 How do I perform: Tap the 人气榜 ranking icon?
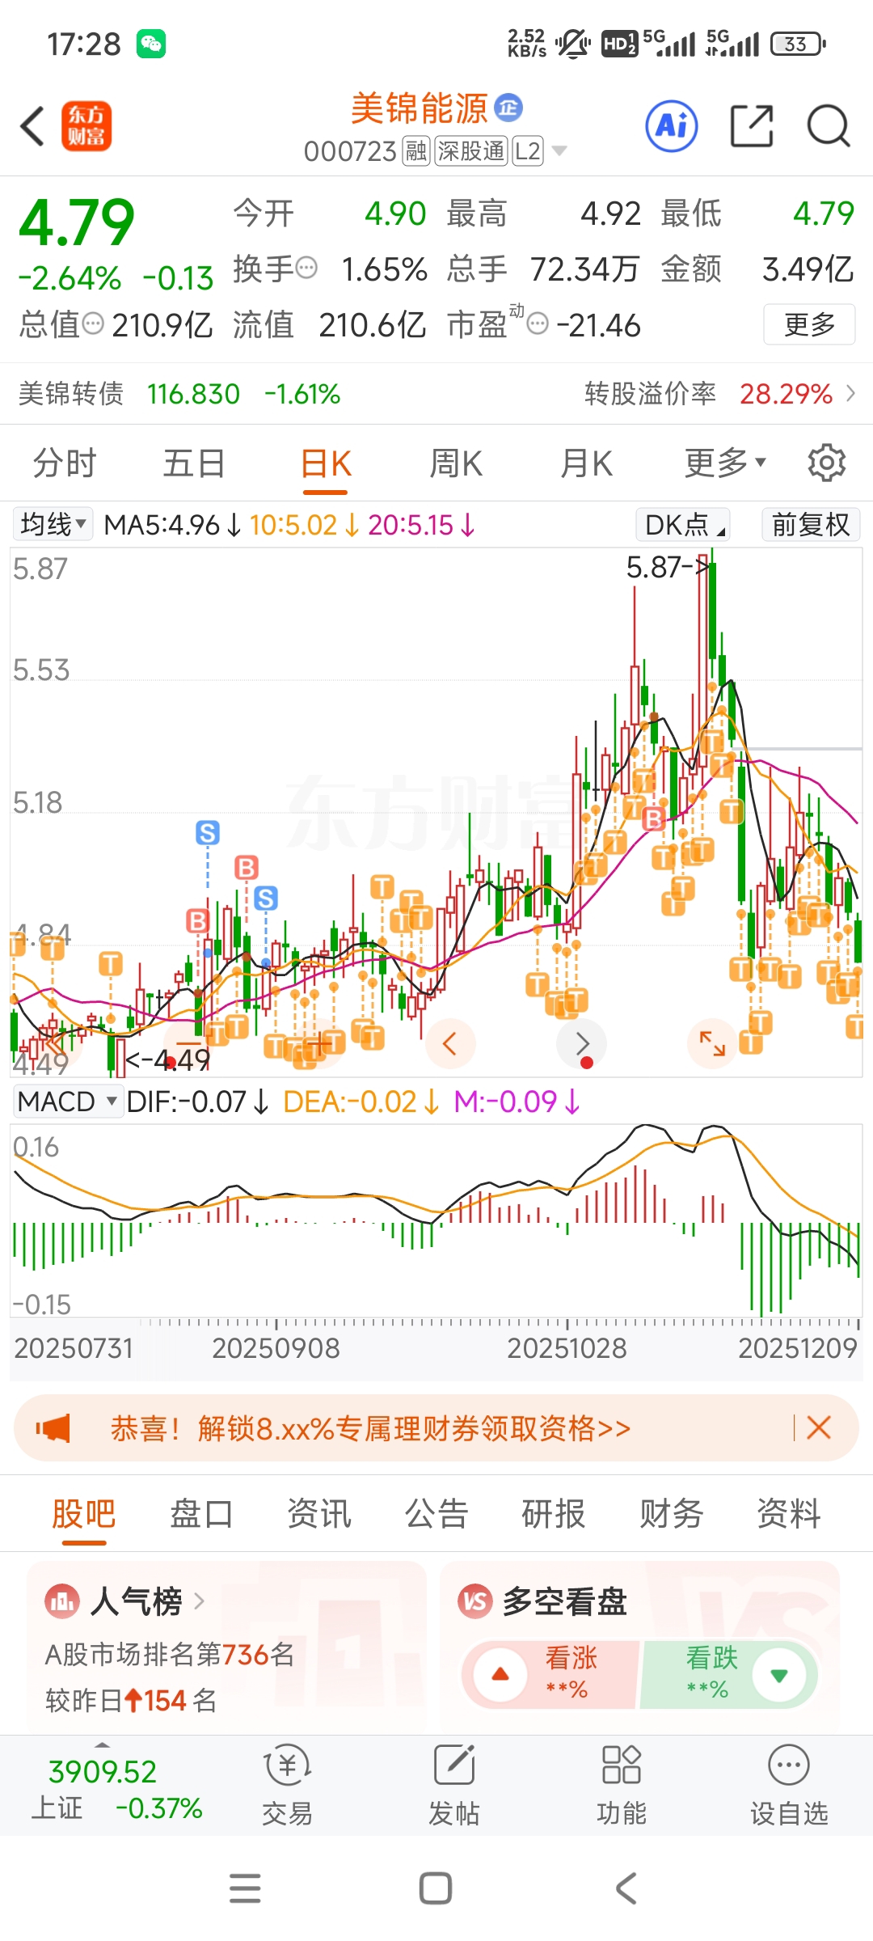click(x=62, y=1601)
